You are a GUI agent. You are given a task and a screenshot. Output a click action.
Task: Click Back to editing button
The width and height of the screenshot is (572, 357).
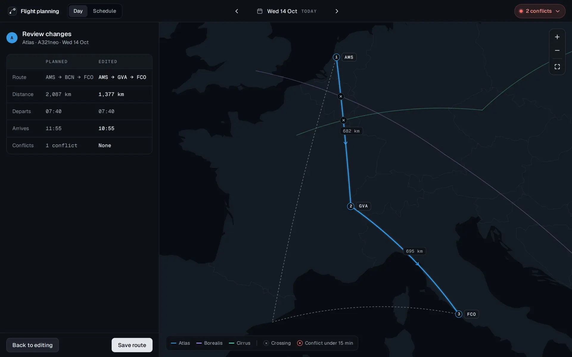pyautogui.click(x=32, y=345)
